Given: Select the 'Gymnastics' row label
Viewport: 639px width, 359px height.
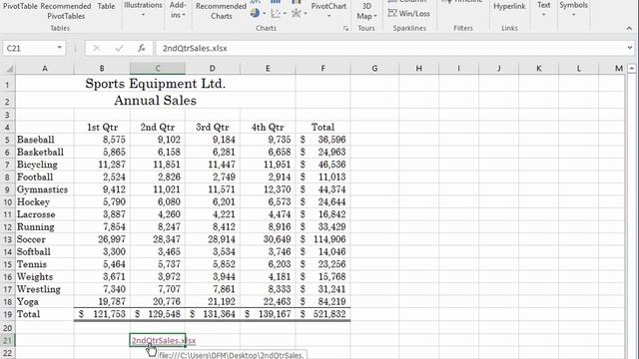Looking at the screenshot, I should (45, 189).
